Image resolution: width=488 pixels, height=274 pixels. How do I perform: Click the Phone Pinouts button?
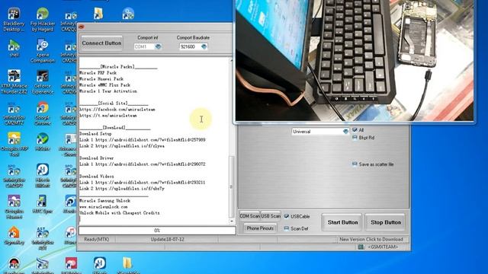(260, 228)
